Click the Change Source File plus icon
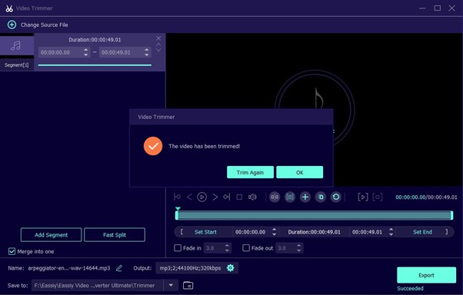This screenshot has width=463, height=295. coord(12,25)
